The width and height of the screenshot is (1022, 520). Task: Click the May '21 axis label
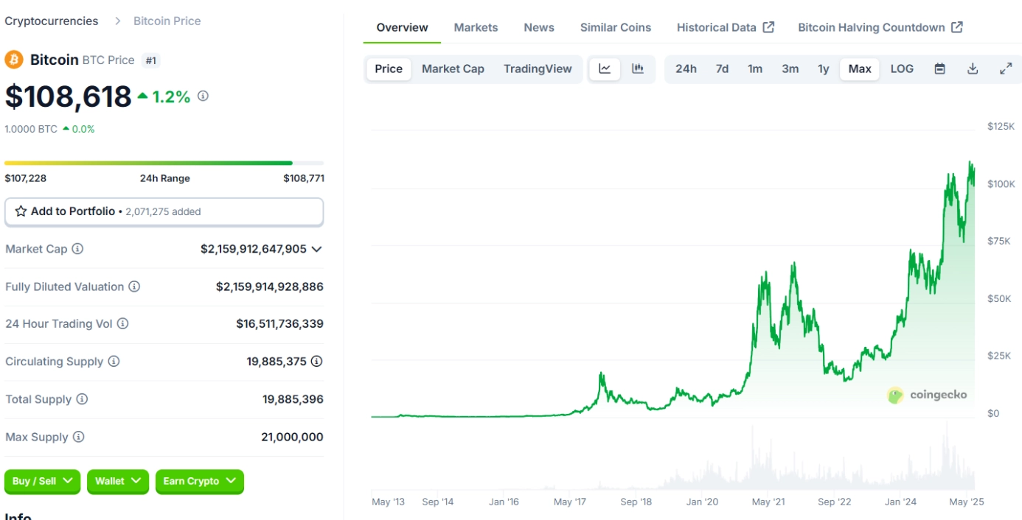(x=768, y=502)
